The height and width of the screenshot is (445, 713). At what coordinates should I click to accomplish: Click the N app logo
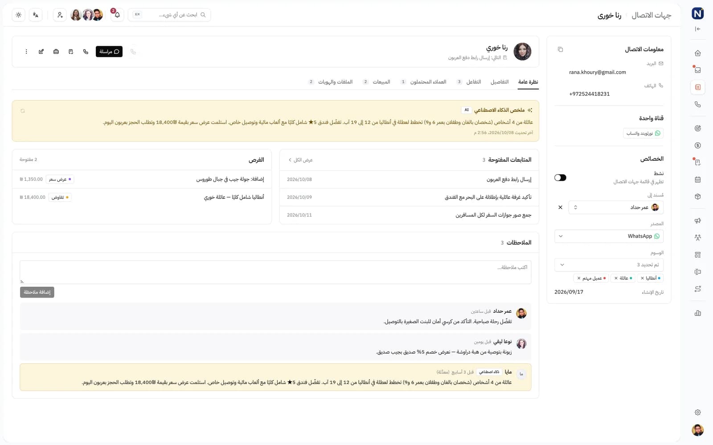pyautogui.click(x=698, y=14)
